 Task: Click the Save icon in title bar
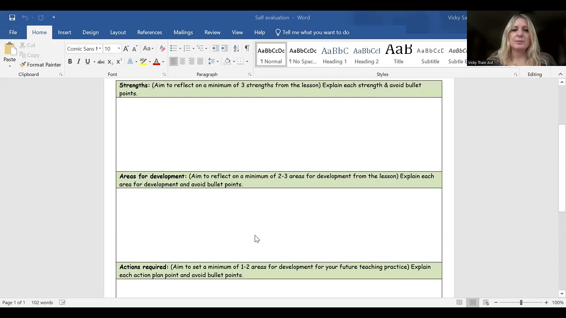12,18
